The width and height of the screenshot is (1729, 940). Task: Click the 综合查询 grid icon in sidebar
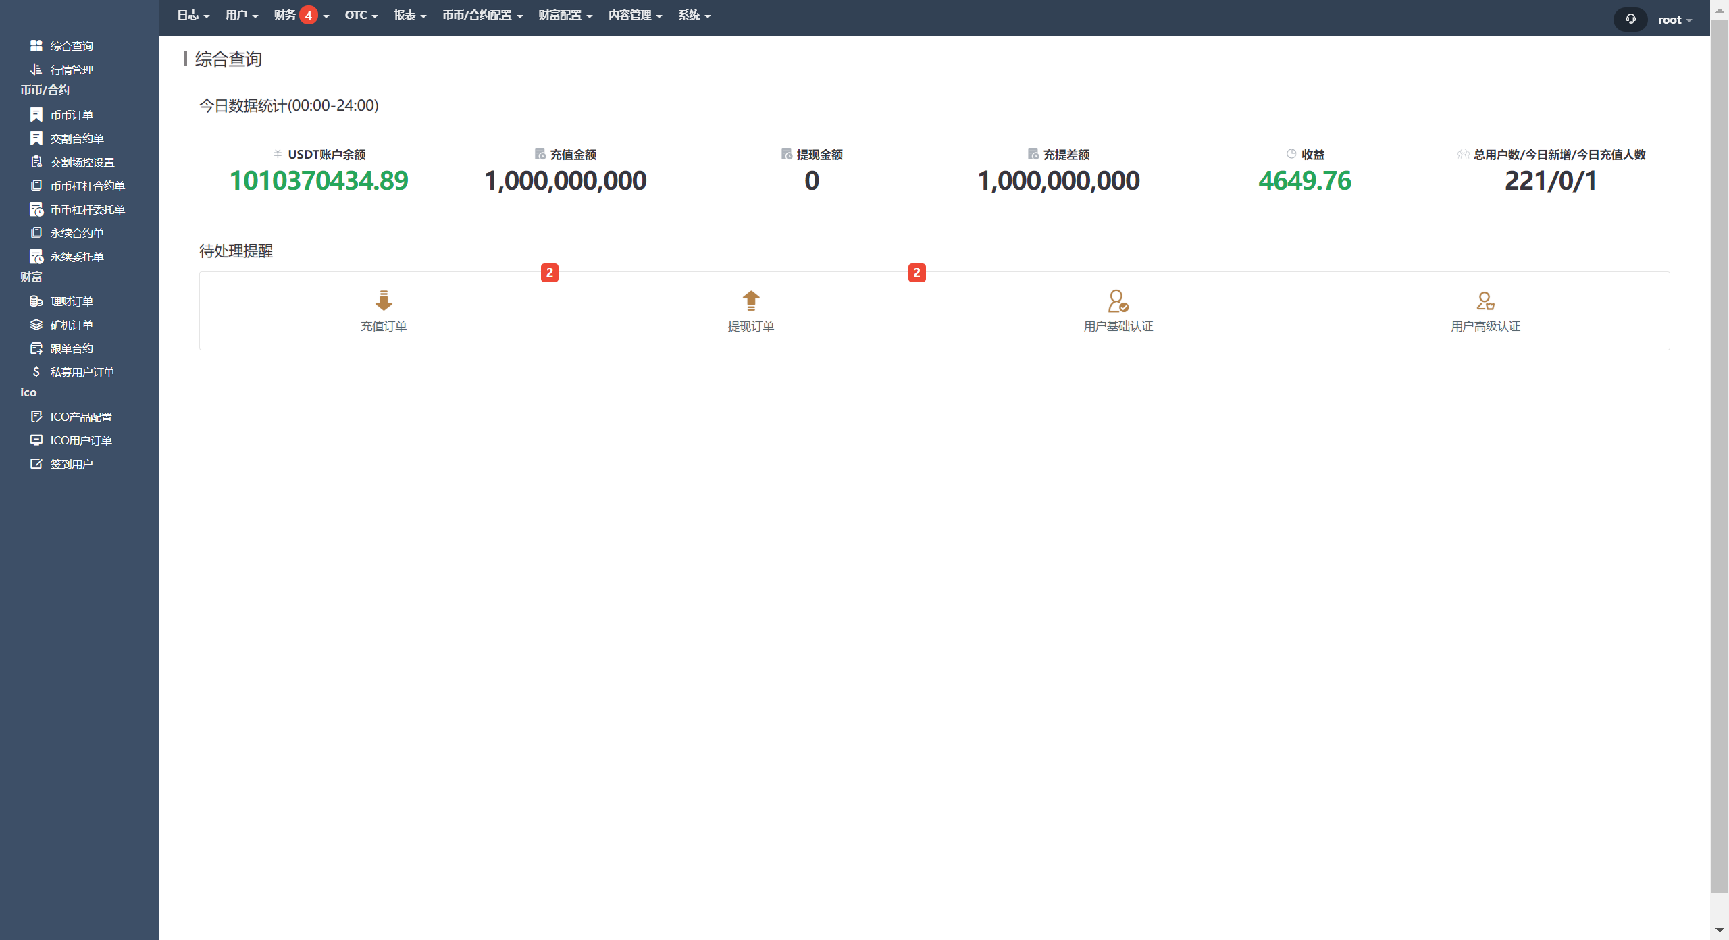click(36, 45)
